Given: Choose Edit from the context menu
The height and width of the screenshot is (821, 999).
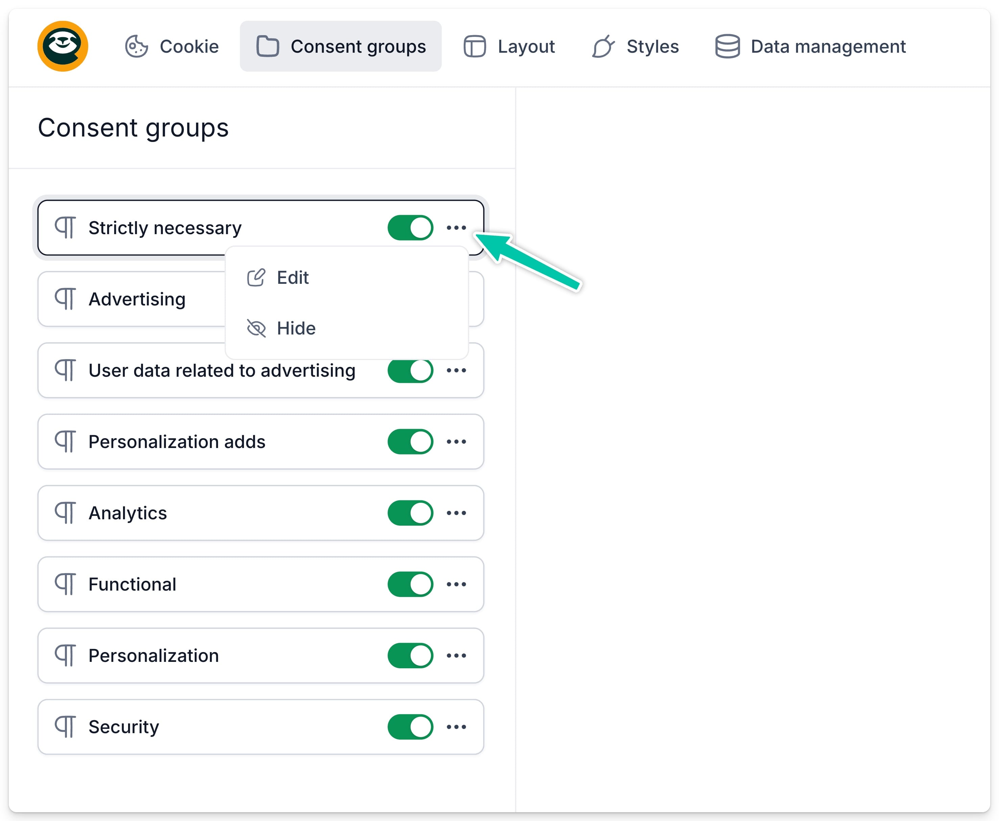Looking at the screenshot, I should point(347,278).
